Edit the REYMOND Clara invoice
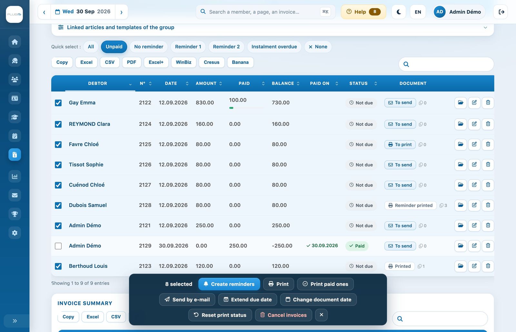This screenshot has width=516, height=332. (x=474, y=124)
